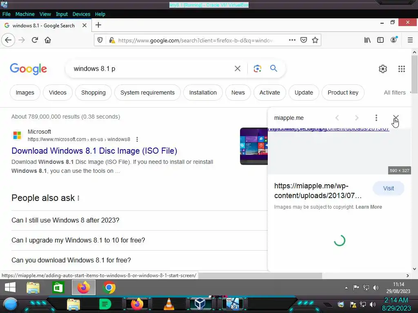Select the Update filter chip
418x313 pixels.
304,93
